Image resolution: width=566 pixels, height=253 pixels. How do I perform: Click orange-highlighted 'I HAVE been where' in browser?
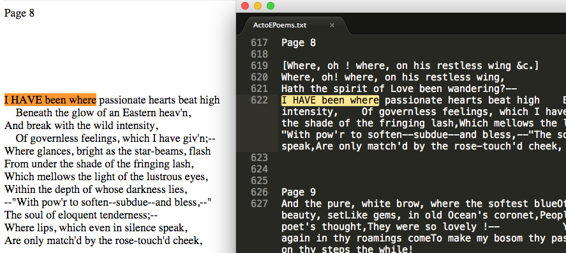[x=50, y=100]
